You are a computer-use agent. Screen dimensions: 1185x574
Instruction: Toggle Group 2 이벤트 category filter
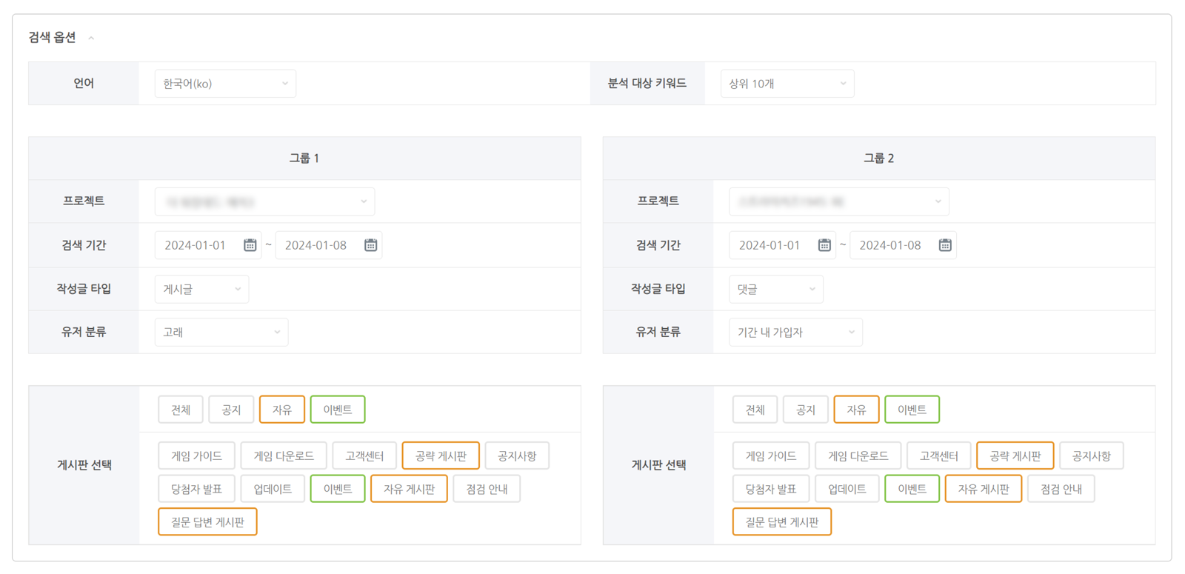(912, 410)
